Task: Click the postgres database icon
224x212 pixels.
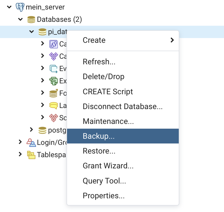Action: tap(42, 130)
